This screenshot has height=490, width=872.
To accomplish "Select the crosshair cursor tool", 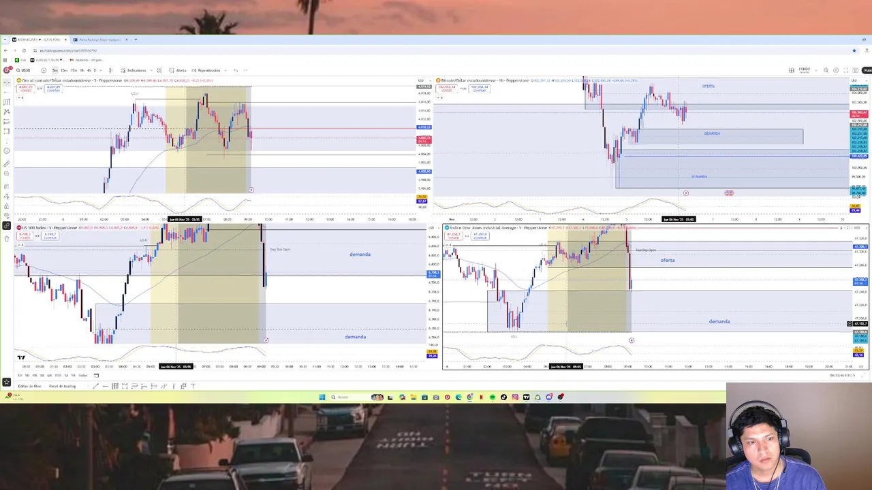I will (7, 83).
